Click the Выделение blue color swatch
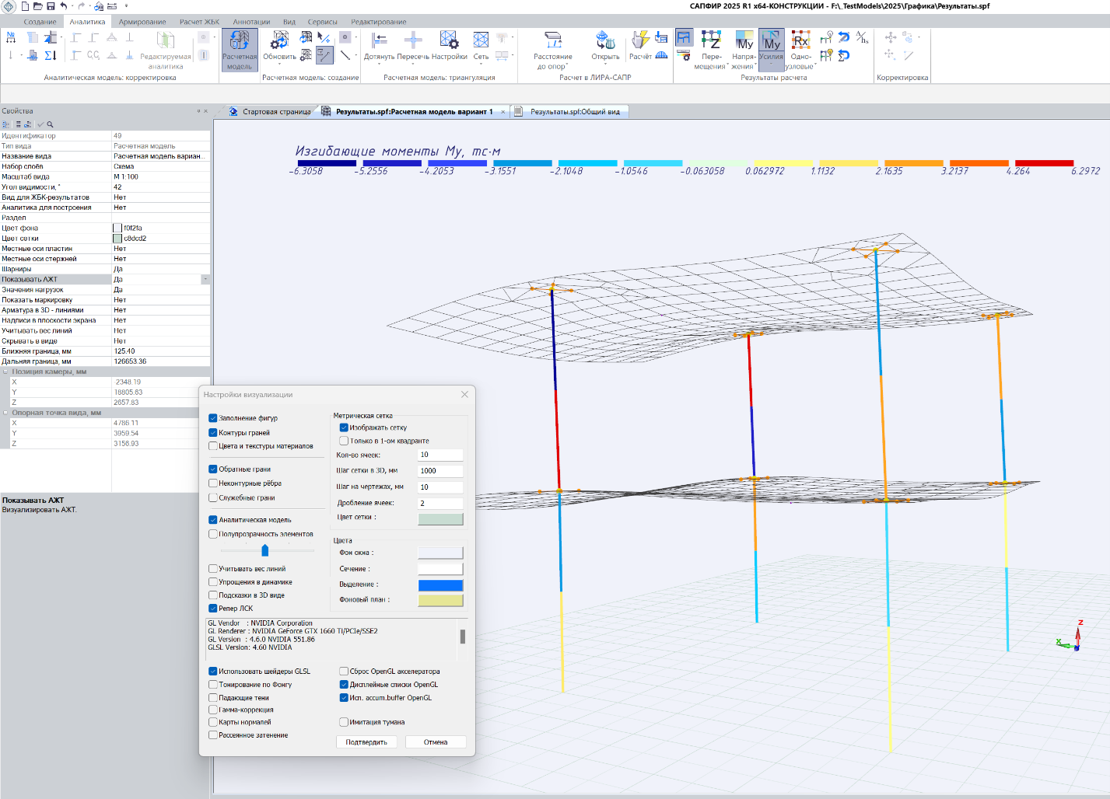The height and width of the screenshot is (799, 1110). (x=440, y=585)
